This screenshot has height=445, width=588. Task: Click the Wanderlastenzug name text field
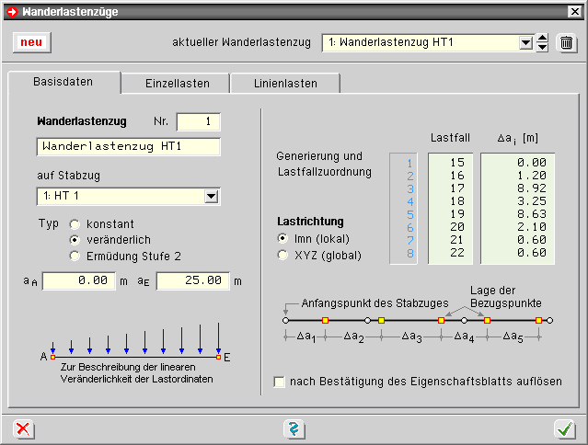click(x=128, y=146)
